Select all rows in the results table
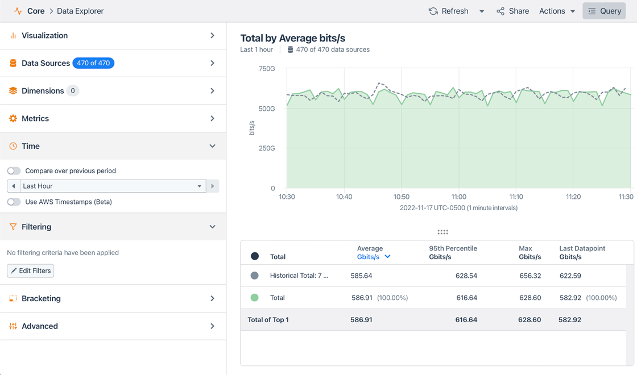This screenshot has width=637, height=375. [255, 256]
